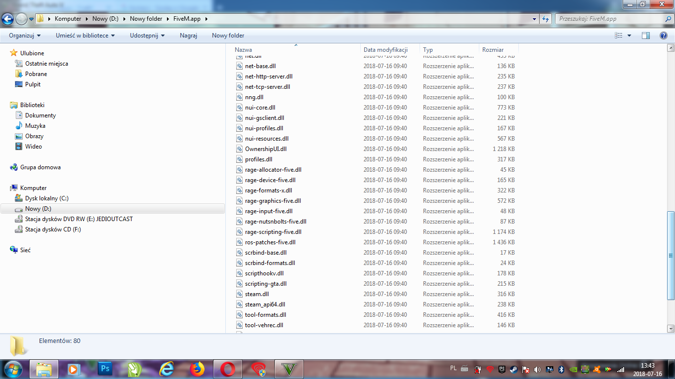675x379 pixels.
Task: Select the OwnershipUI.dll file
Action: [266, 149]
